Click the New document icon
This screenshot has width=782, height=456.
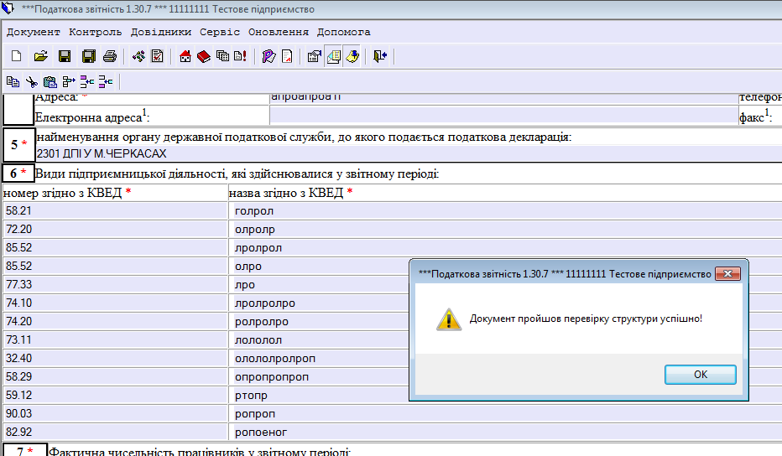tap(16, 57)
